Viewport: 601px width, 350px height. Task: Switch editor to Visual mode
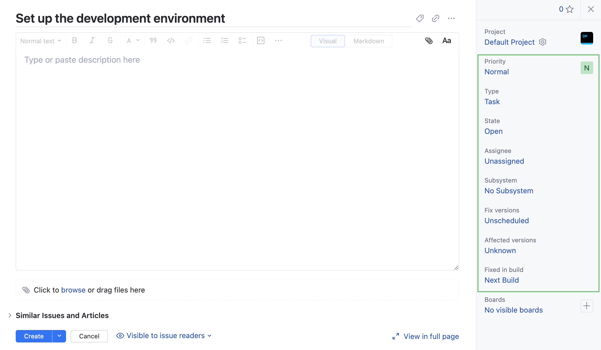(328, 41)
